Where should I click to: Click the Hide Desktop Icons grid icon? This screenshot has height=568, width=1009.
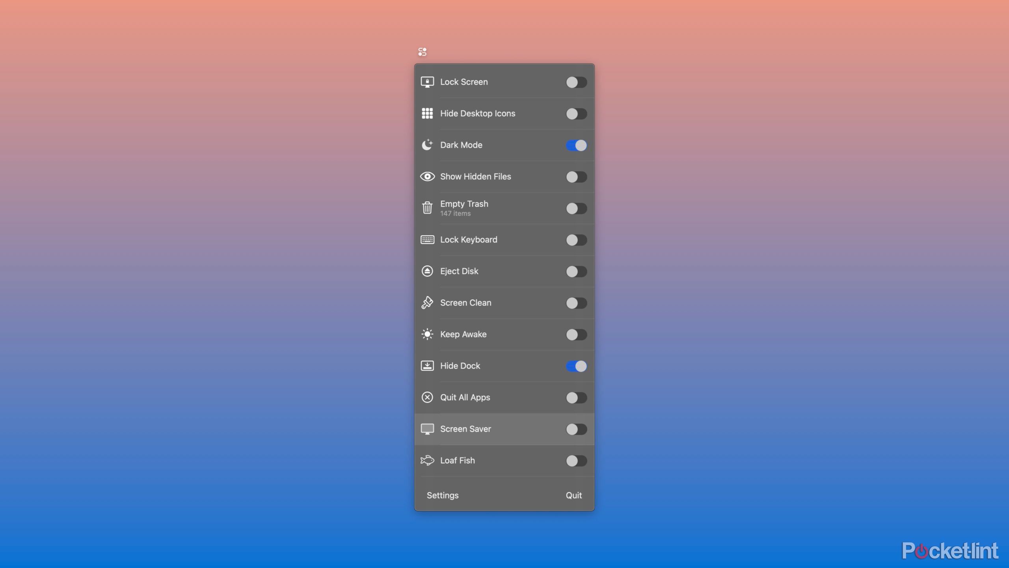click(427, 114)
